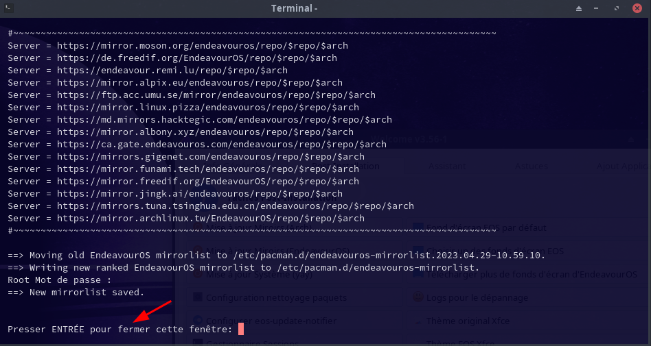Click the md.mirrors.hacktegic.com server line
Image resolution: width=651 pixels, height=346 pixels.
click(200, 120)
